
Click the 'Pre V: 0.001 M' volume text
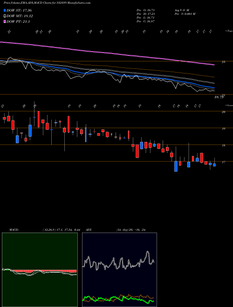point(185,14)
